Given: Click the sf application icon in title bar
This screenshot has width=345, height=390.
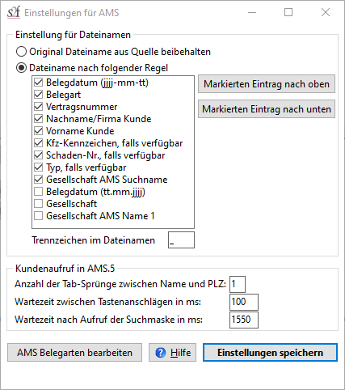Looking at the screenshot, I should 14,12.
